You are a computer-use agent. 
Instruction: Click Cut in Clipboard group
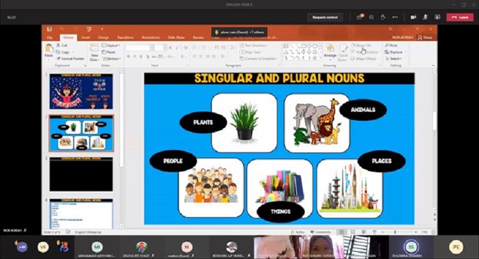[62, 45]
